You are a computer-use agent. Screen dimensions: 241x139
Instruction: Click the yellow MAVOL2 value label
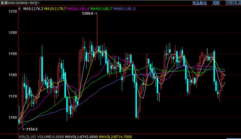tap(116, 137)
